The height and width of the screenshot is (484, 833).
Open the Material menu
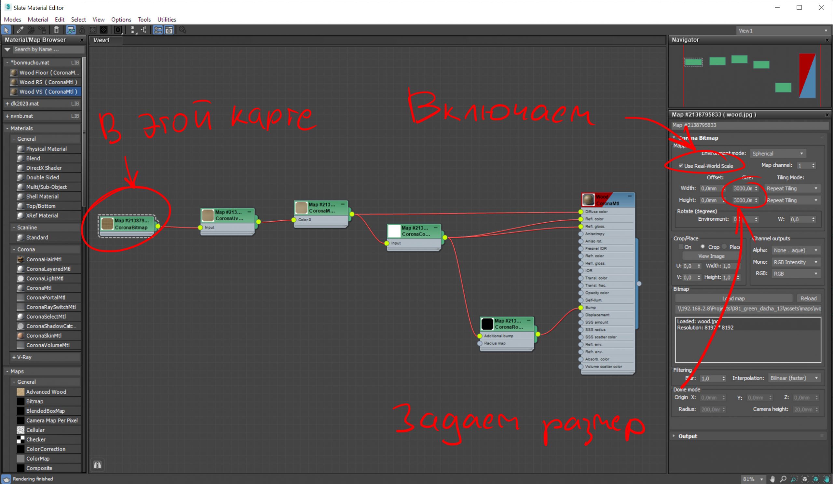pos(38,20)
